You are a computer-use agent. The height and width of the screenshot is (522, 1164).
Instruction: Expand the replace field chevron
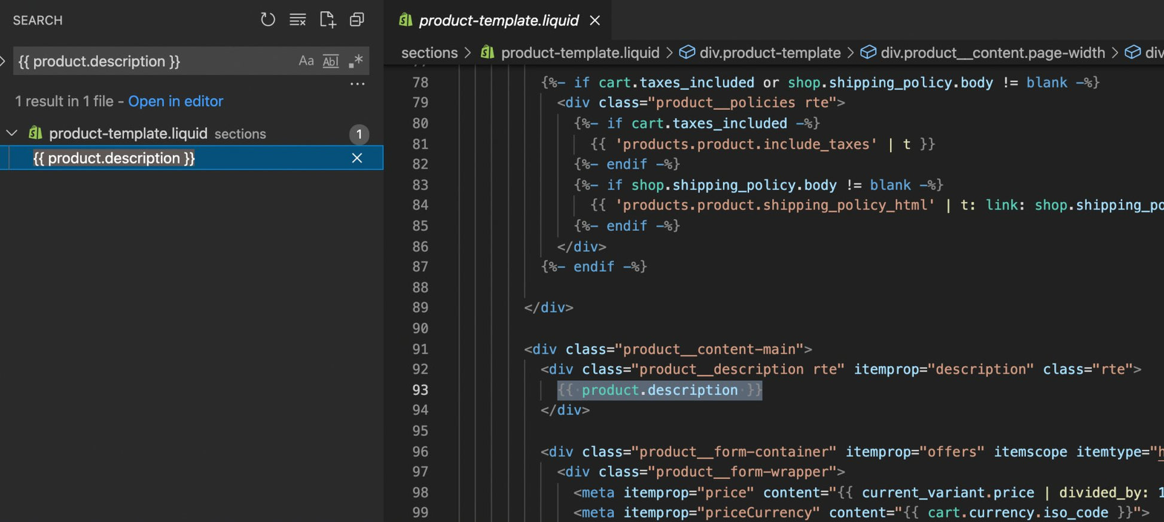tap(3, 61)
